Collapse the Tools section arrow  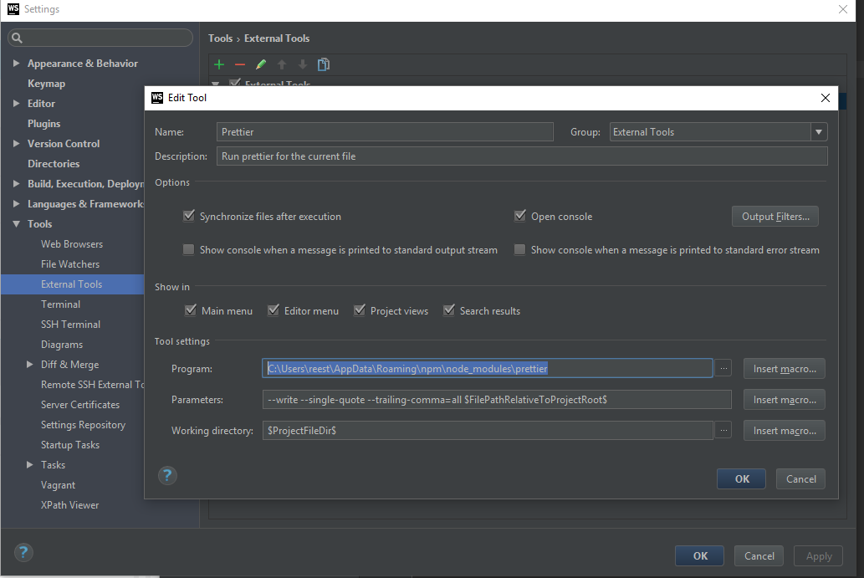click(x=16, y=223)
